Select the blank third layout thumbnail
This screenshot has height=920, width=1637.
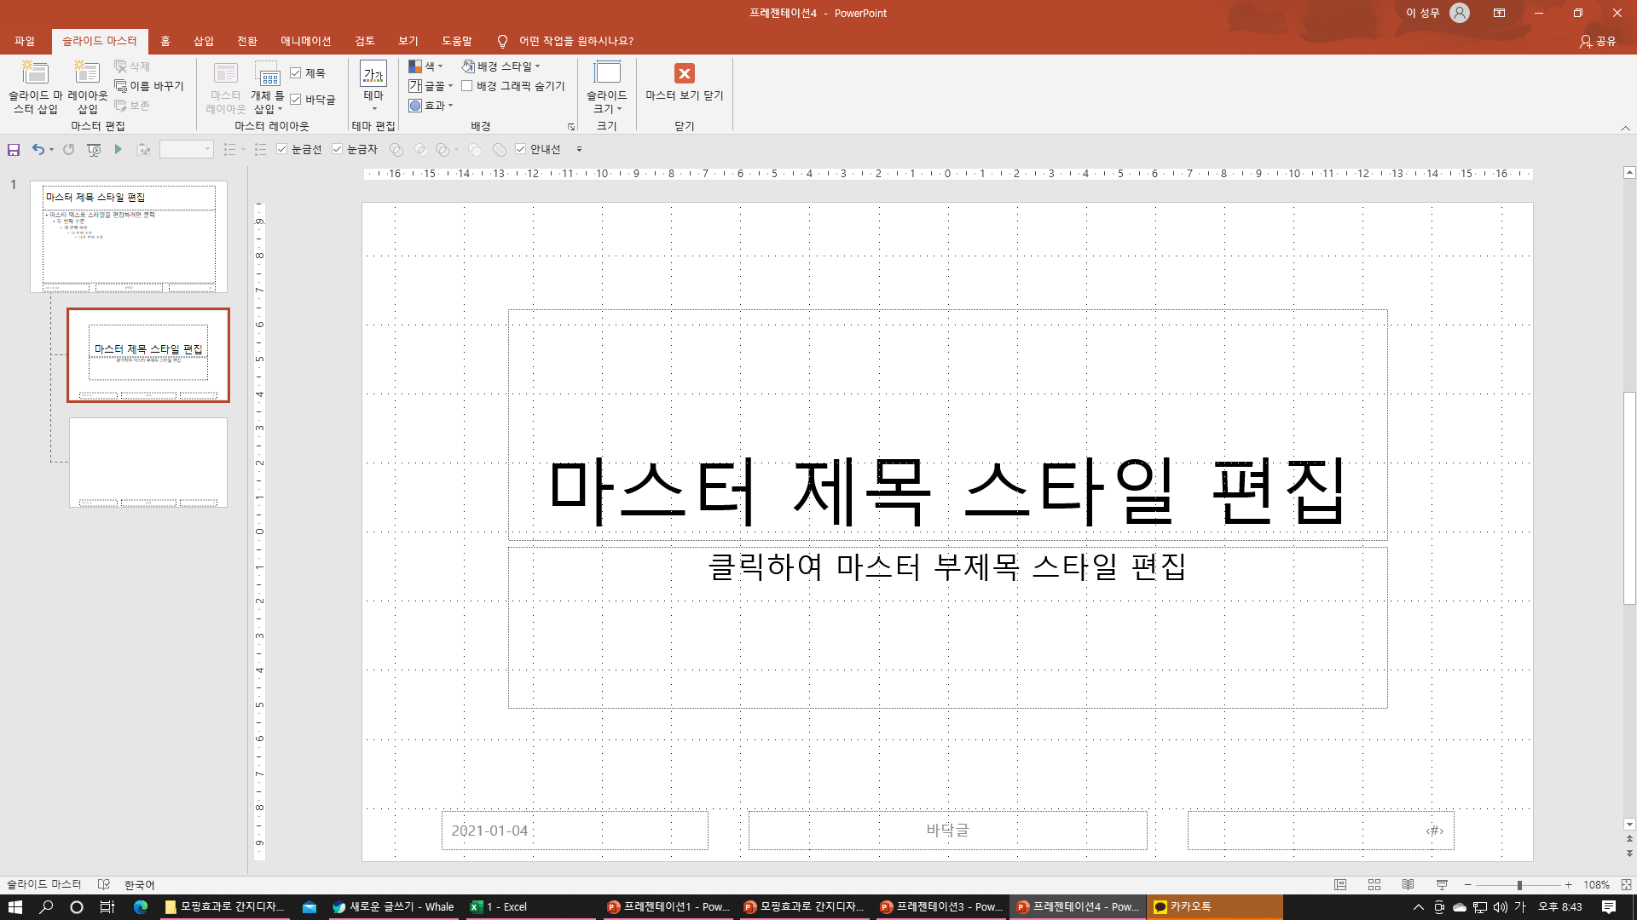pyautogui.click(x=148, y=463)
